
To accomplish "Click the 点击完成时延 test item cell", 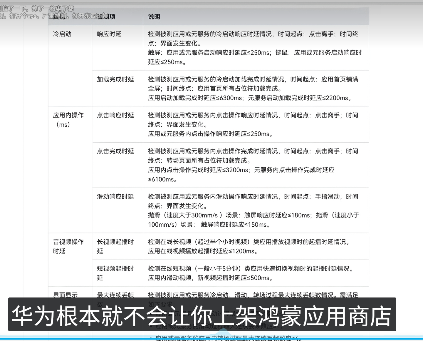I will pyautogui.click(x=117, y=165).
